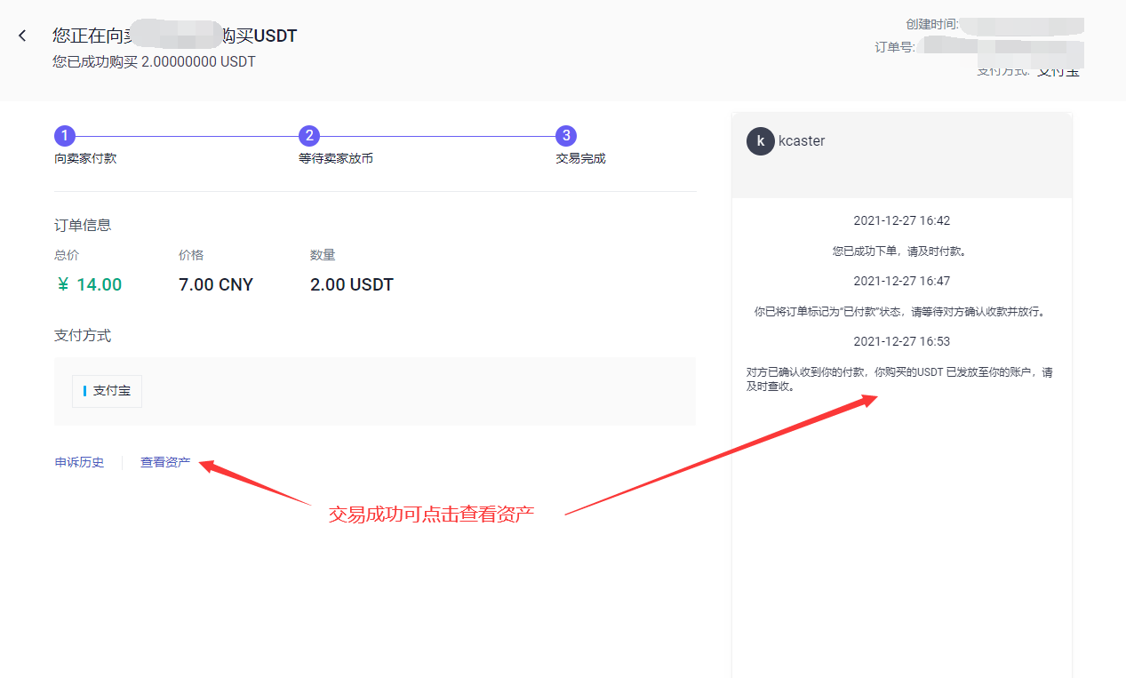Image resolution: width=1126 pixels, height=678 pixels.
Task: Select the total price ¥14.00
Action: [88, 284]
